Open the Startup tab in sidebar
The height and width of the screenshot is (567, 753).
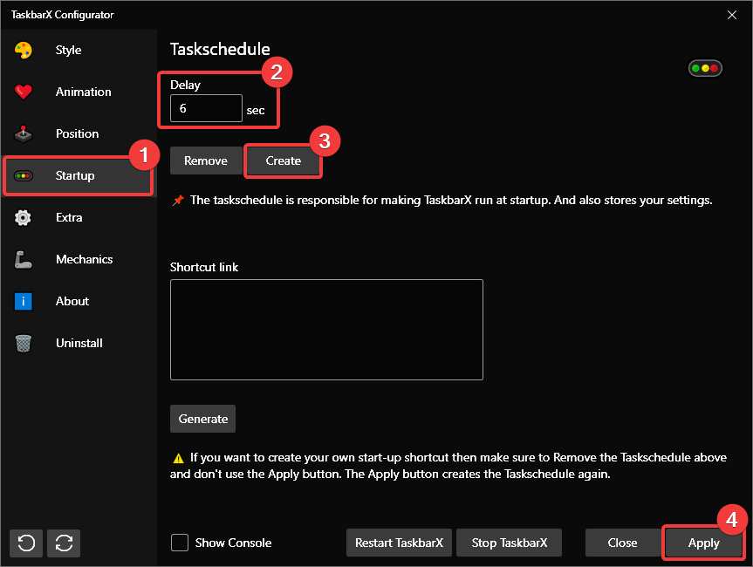[75, 175]
